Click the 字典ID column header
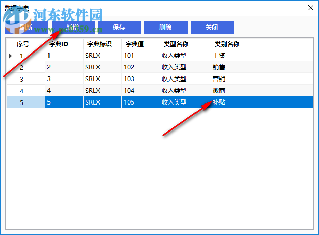 click(x=64, y=44)
